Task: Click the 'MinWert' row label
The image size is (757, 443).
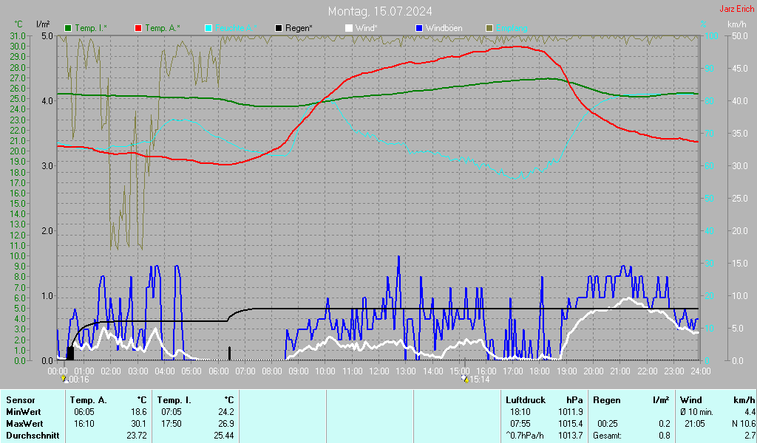Action: (23, 412)
